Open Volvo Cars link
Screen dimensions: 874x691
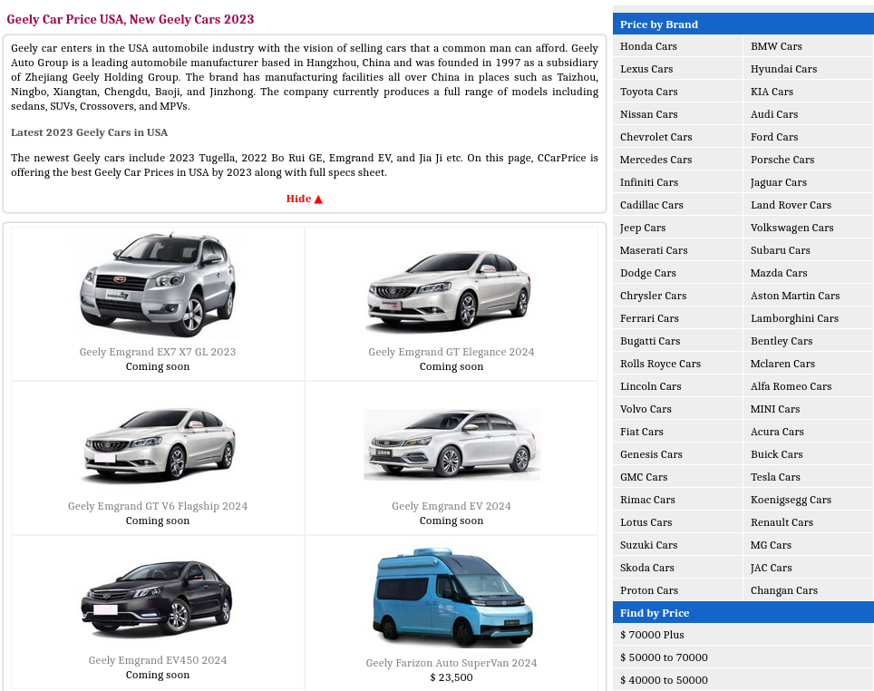tap(646, 409)
